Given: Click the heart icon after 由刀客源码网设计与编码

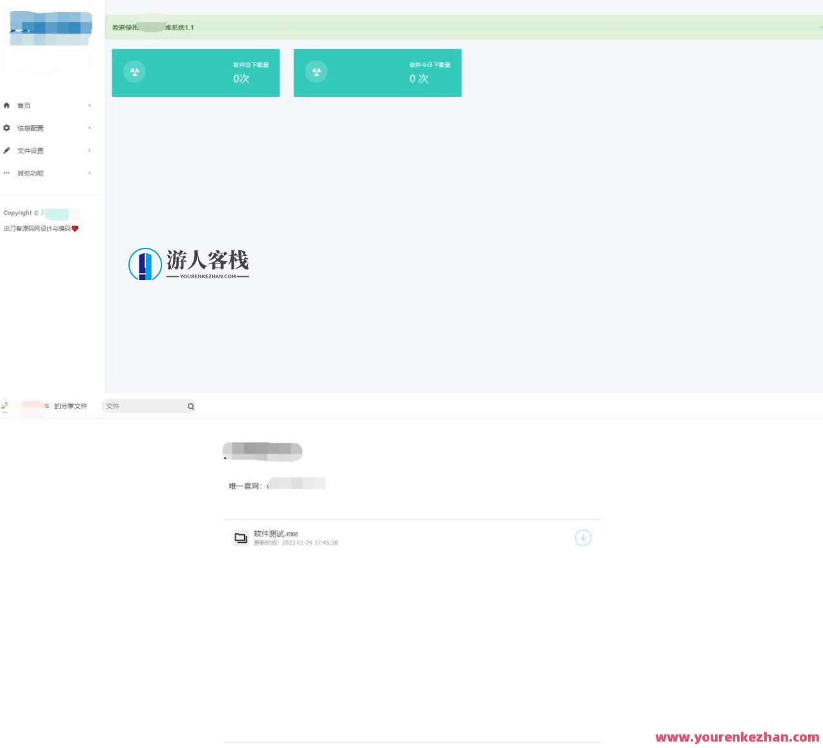Looking at the screenshot, I should [75, 228].
